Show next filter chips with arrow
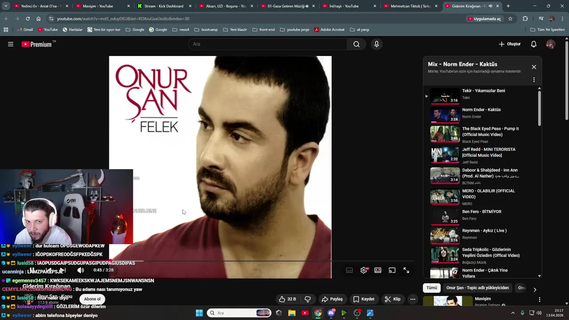569x320 pixels. tap(535, 289)
